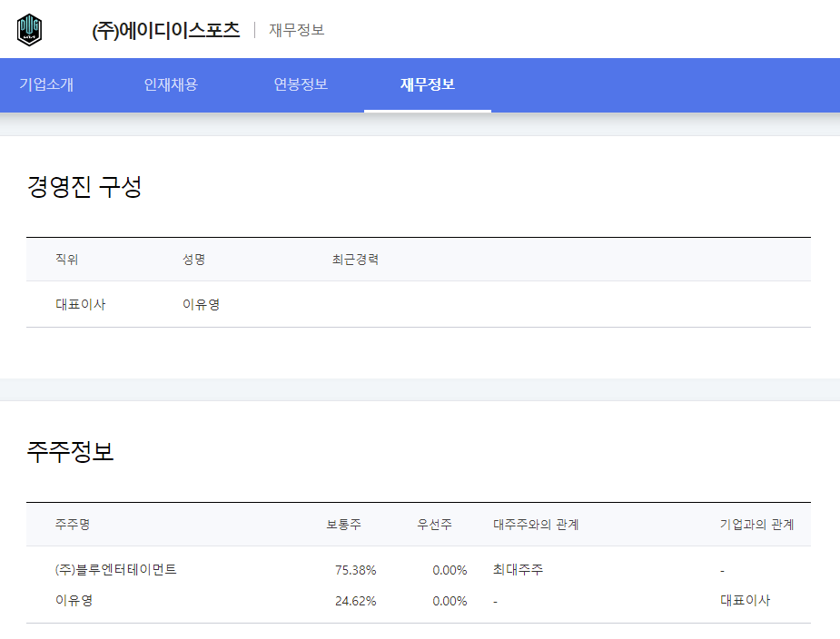Click the 대주주와의 관계 column header
The image size is (840, 639).
click(x=536, y=525)
